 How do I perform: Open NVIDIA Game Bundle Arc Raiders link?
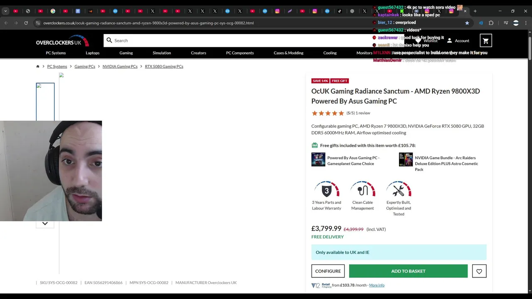tap(446, 164)
